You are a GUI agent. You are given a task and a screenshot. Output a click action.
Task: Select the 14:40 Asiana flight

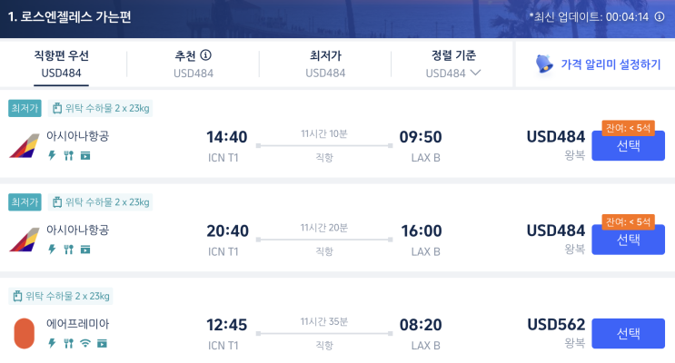(x=628, y=146)
